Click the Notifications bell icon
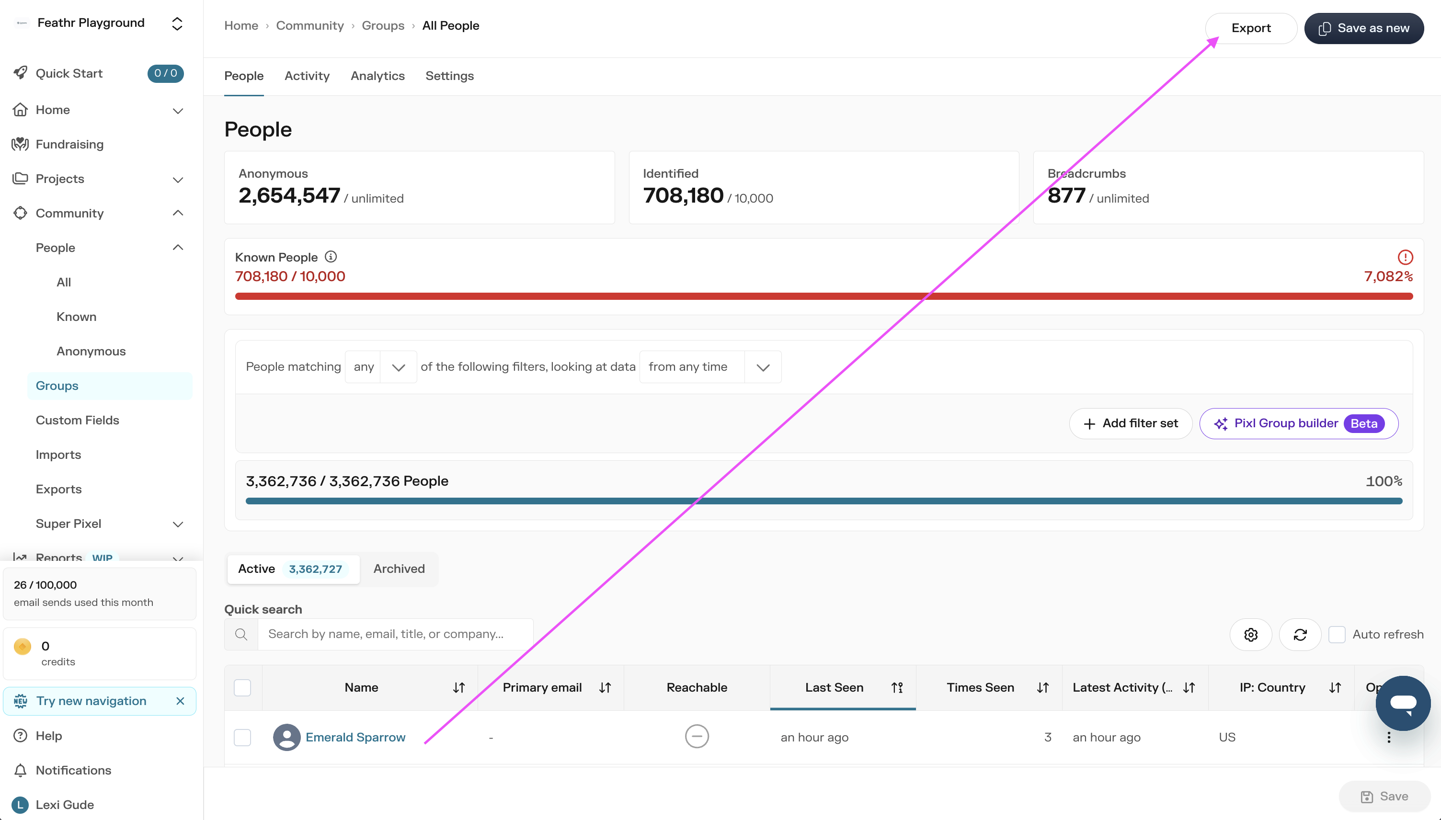The height and width of the screenshot is (820, 1441). tap(20, 770)
